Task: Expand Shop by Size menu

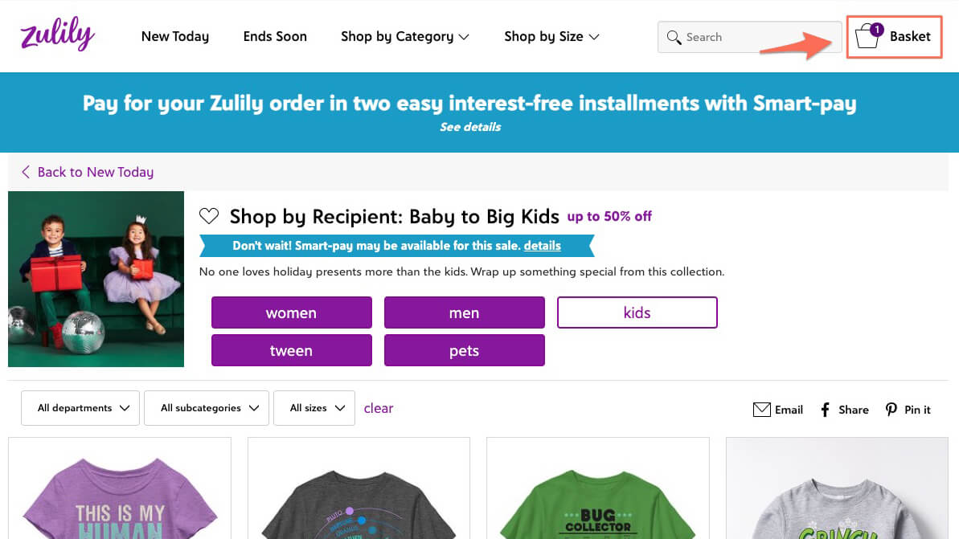Action: tap(551, 36)
